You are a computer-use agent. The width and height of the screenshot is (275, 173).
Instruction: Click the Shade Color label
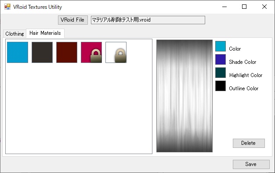coord(242,62)
